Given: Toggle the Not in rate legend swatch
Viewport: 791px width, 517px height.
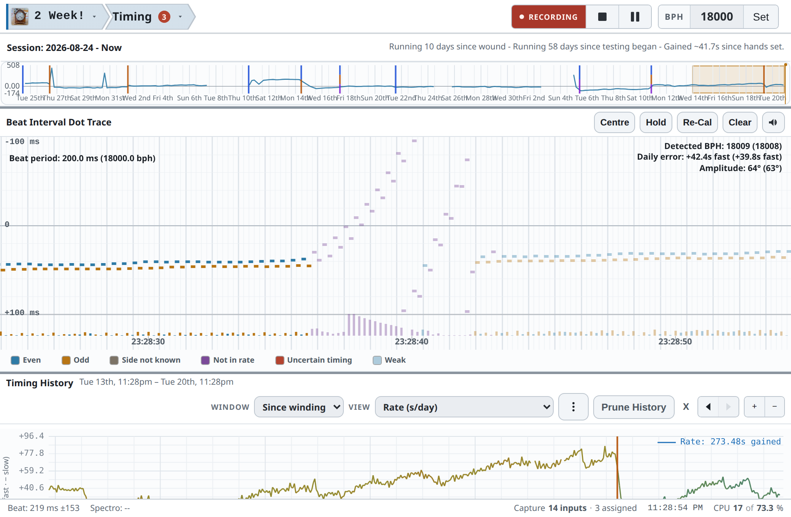Looking at the screenshot, I should 205,360.
